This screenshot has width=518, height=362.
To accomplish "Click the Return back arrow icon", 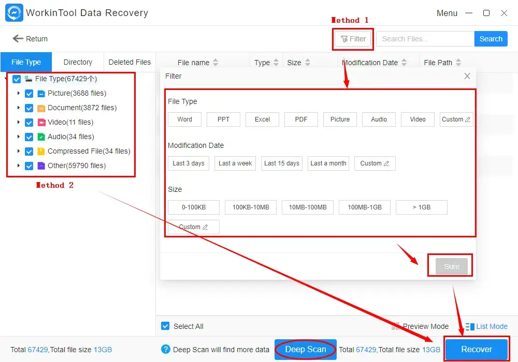I will click(18, 39).
